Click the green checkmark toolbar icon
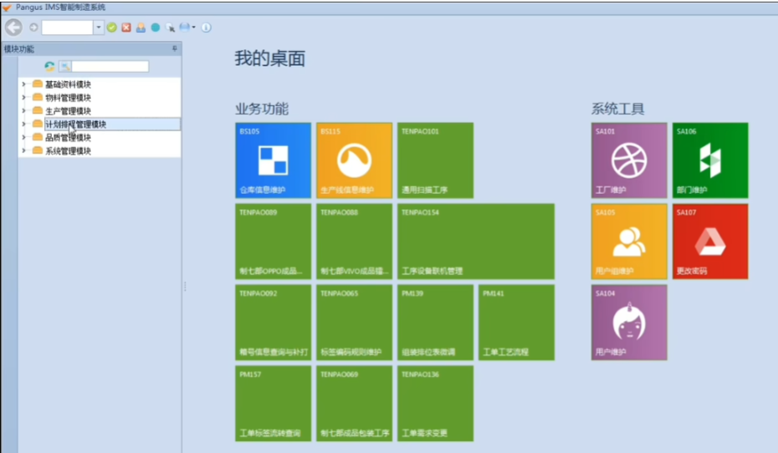Image resolution: width=778 pixels, height=453 pixels. pos(111,28)
